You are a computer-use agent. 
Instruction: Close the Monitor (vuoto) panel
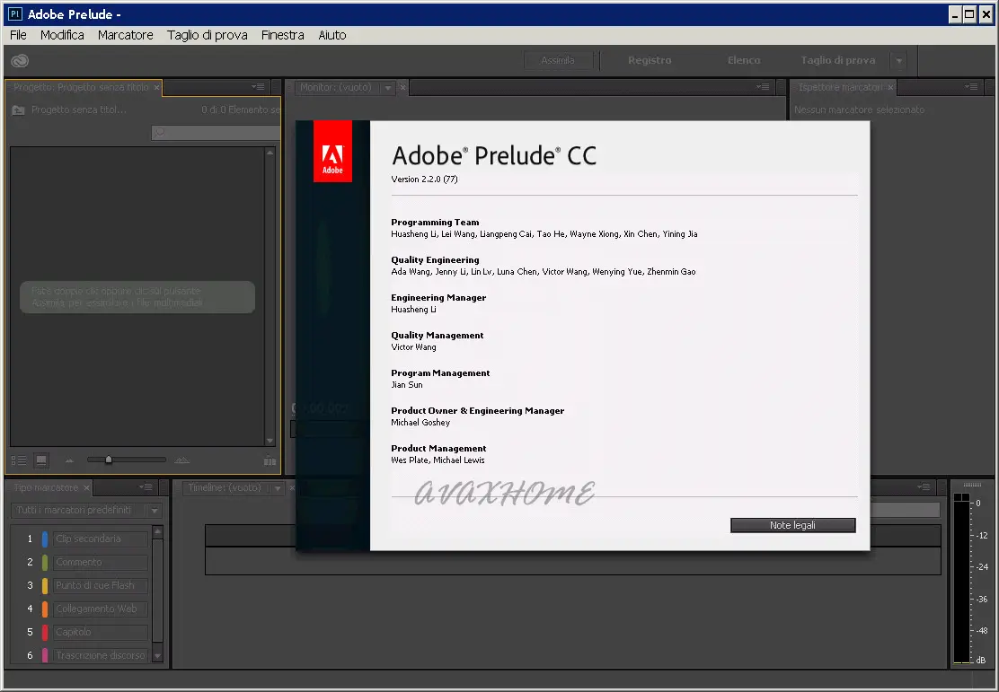[x=402, y=87]
